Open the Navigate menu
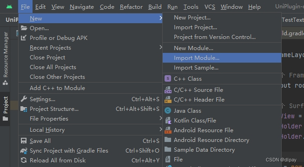The width and height of the screenshot is (304, 167). click(82, 7)
